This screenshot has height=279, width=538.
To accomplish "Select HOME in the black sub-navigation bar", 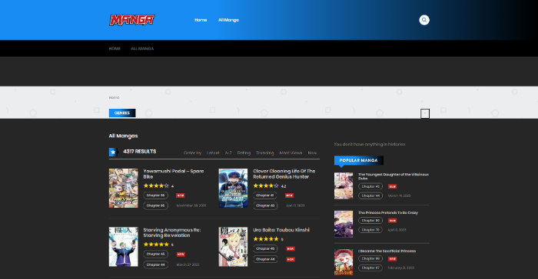I will 115,48.
